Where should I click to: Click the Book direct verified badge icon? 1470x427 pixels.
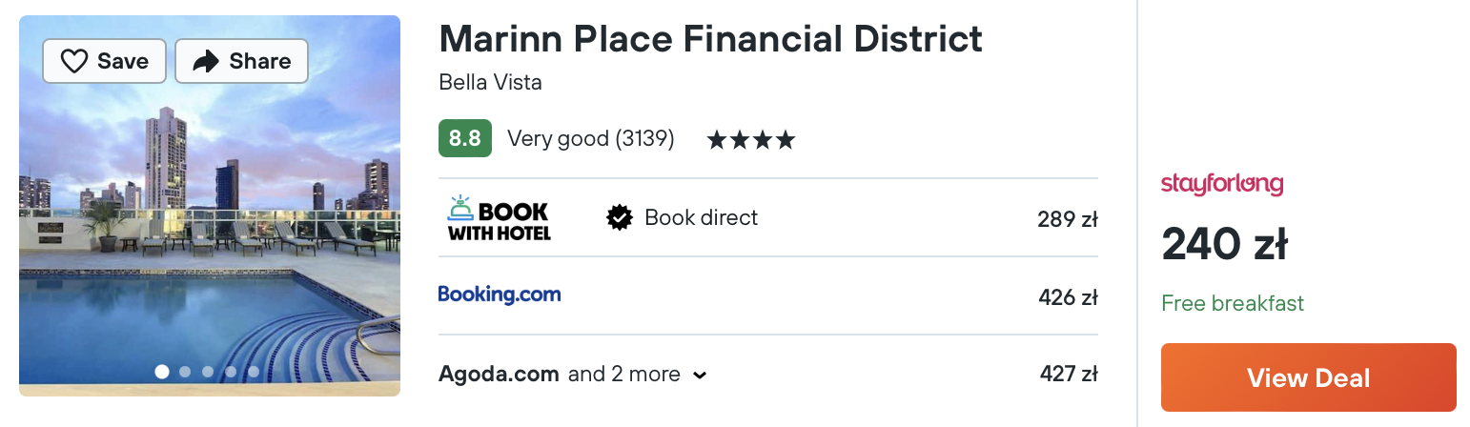click(x=620, y=218)
